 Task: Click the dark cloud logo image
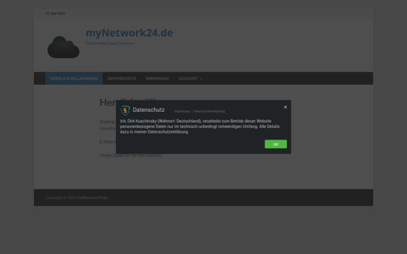[63, 47]
